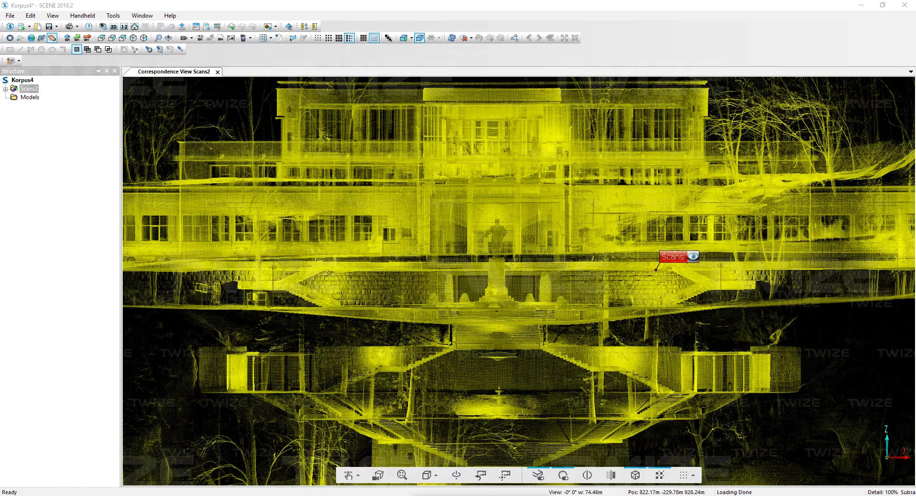The image size is (916, 496).
Task: Open the Handheld menu
Action: coord(82,16)
